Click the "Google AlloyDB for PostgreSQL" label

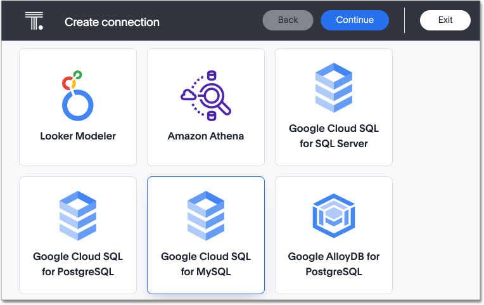pyautogui.click(x=334, y=264)
